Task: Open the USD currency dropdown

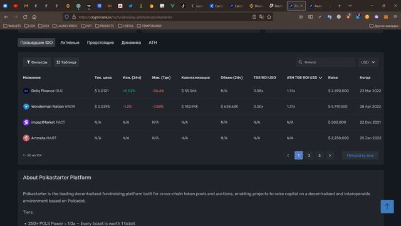Action: point(368,62)
